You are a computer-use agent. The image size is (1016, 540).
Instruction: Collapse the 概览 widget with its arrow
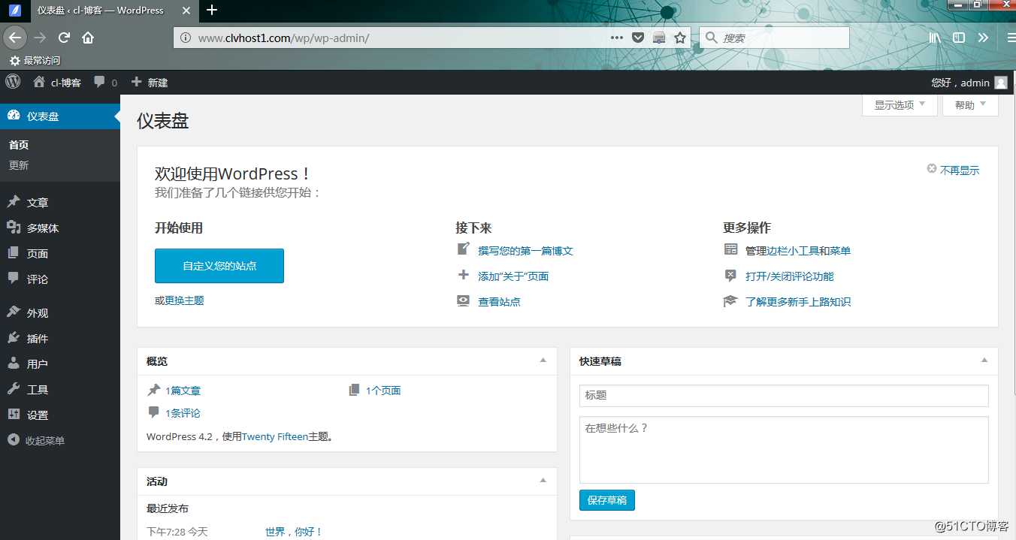pos(543,361)
